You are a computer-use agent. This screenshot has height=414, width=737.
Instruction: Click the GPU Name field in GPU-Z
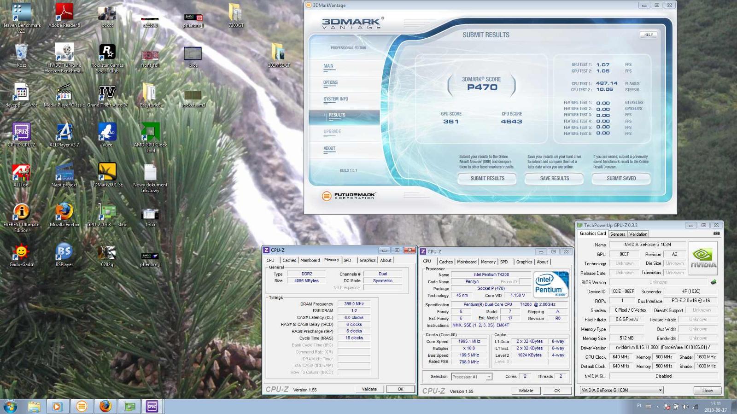(648, 245)
